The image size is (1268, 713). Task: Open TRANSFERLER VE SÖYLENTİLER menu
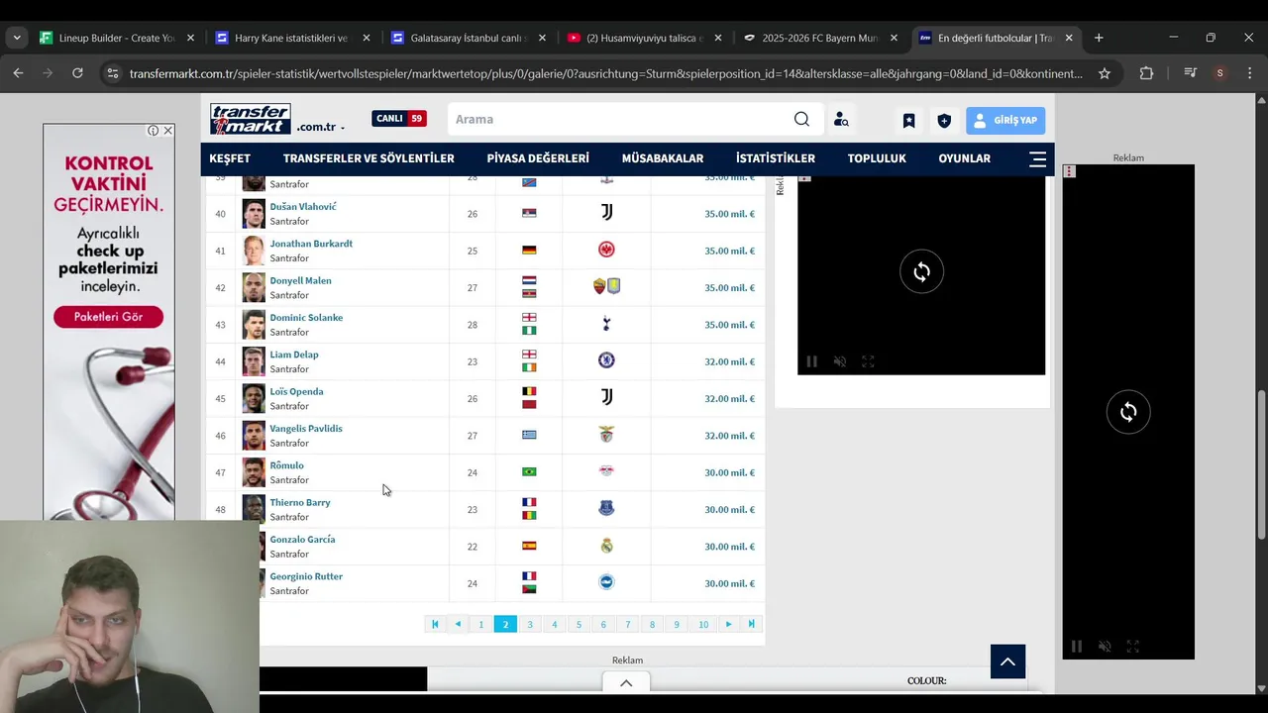(369, 158)
